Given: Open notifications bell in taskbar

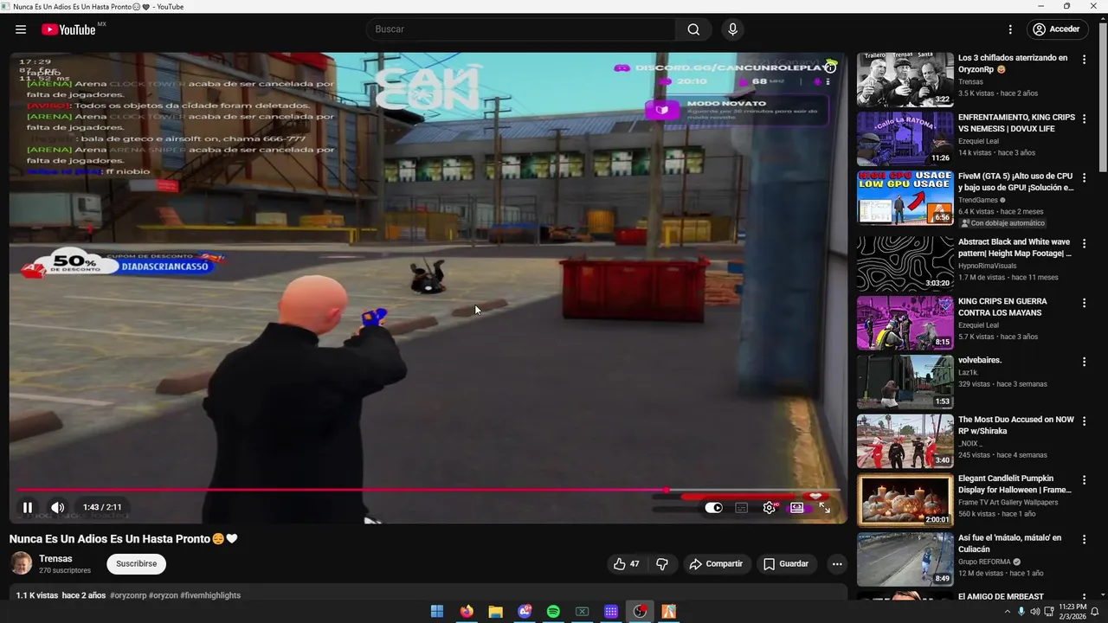Looking at the screenshot, I should coord(1095,612).
